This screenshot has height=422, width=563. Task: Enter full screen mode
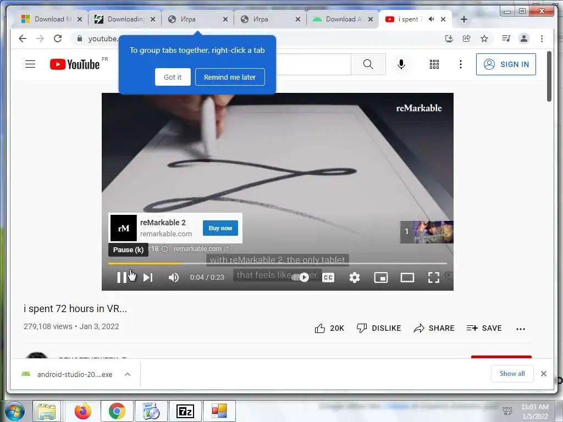tap(434, 277)
